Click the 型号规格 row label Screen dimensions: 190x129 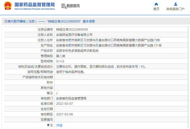[47, 61]
